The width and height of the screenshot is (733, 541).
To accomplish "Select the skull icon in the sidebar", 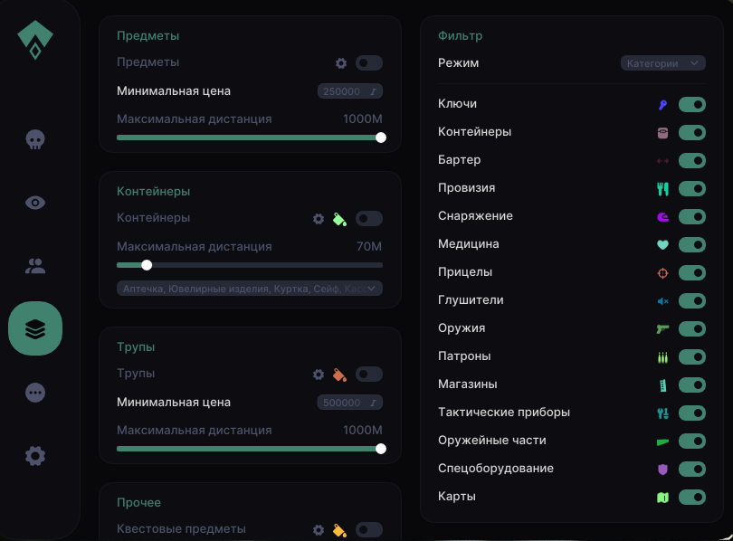I will (x=34, y=139).
